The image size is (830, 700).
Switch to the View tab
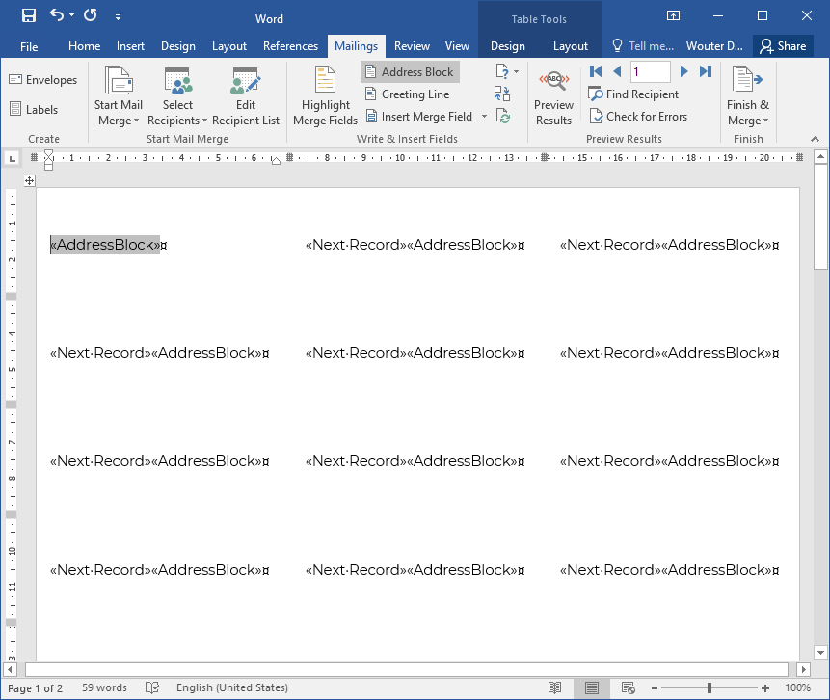(x=457, y=46)
